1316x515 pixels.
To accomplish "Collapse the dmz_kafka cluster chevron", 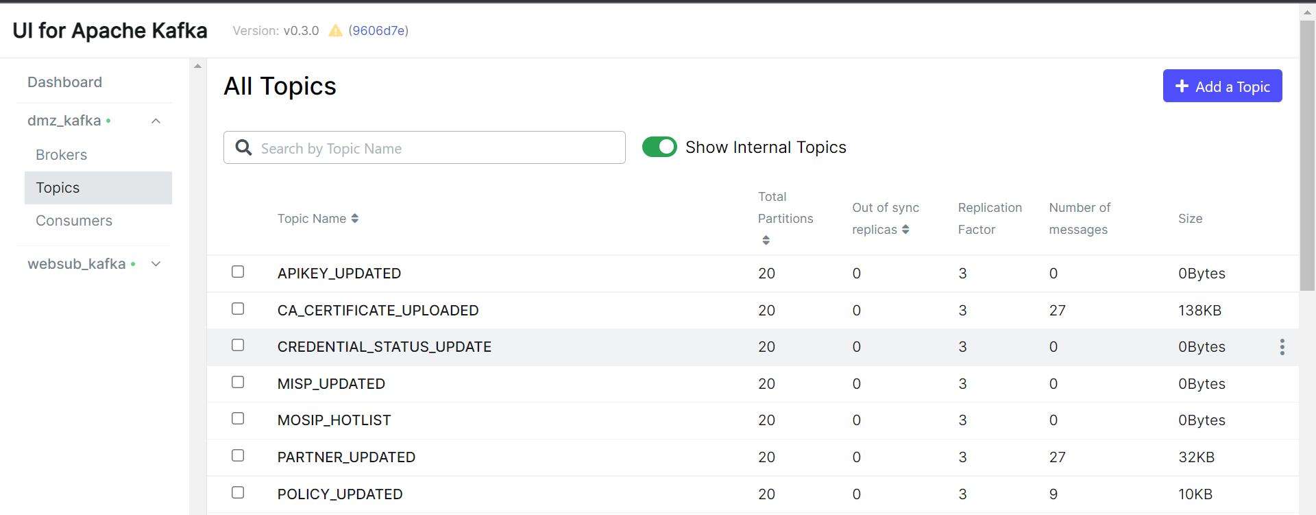I will [156, 121].
